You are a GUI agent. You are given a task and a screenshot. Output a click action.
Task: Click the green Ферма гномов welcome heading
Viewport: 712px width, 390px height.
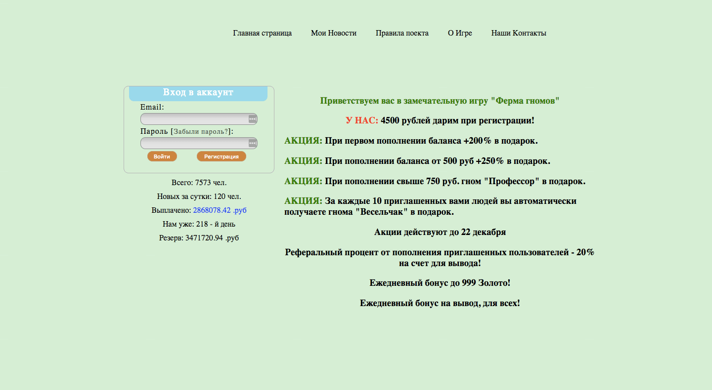click(440, 101)
